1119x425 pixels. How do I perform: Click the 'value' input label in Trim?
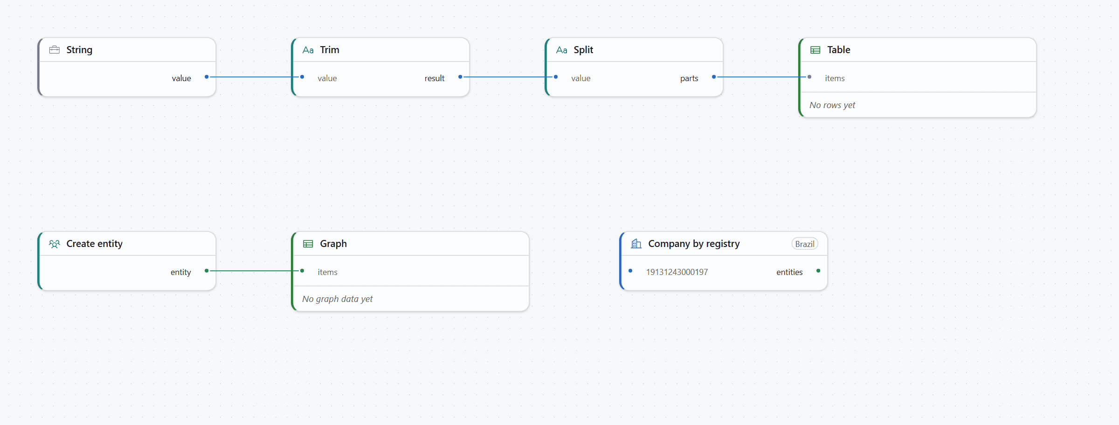coord(327,78)
